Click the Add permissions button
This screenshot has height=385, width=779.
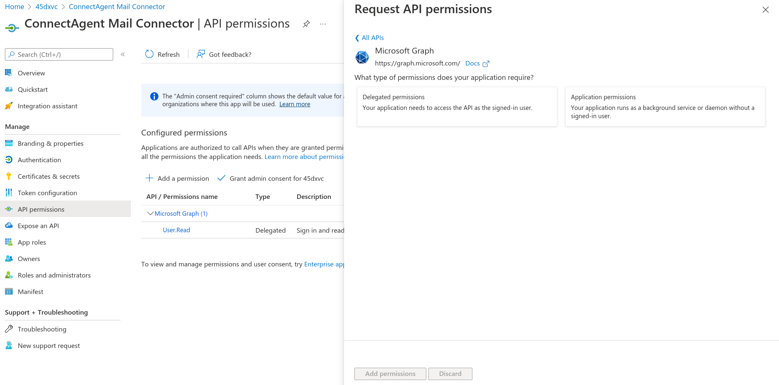point(390,374)
